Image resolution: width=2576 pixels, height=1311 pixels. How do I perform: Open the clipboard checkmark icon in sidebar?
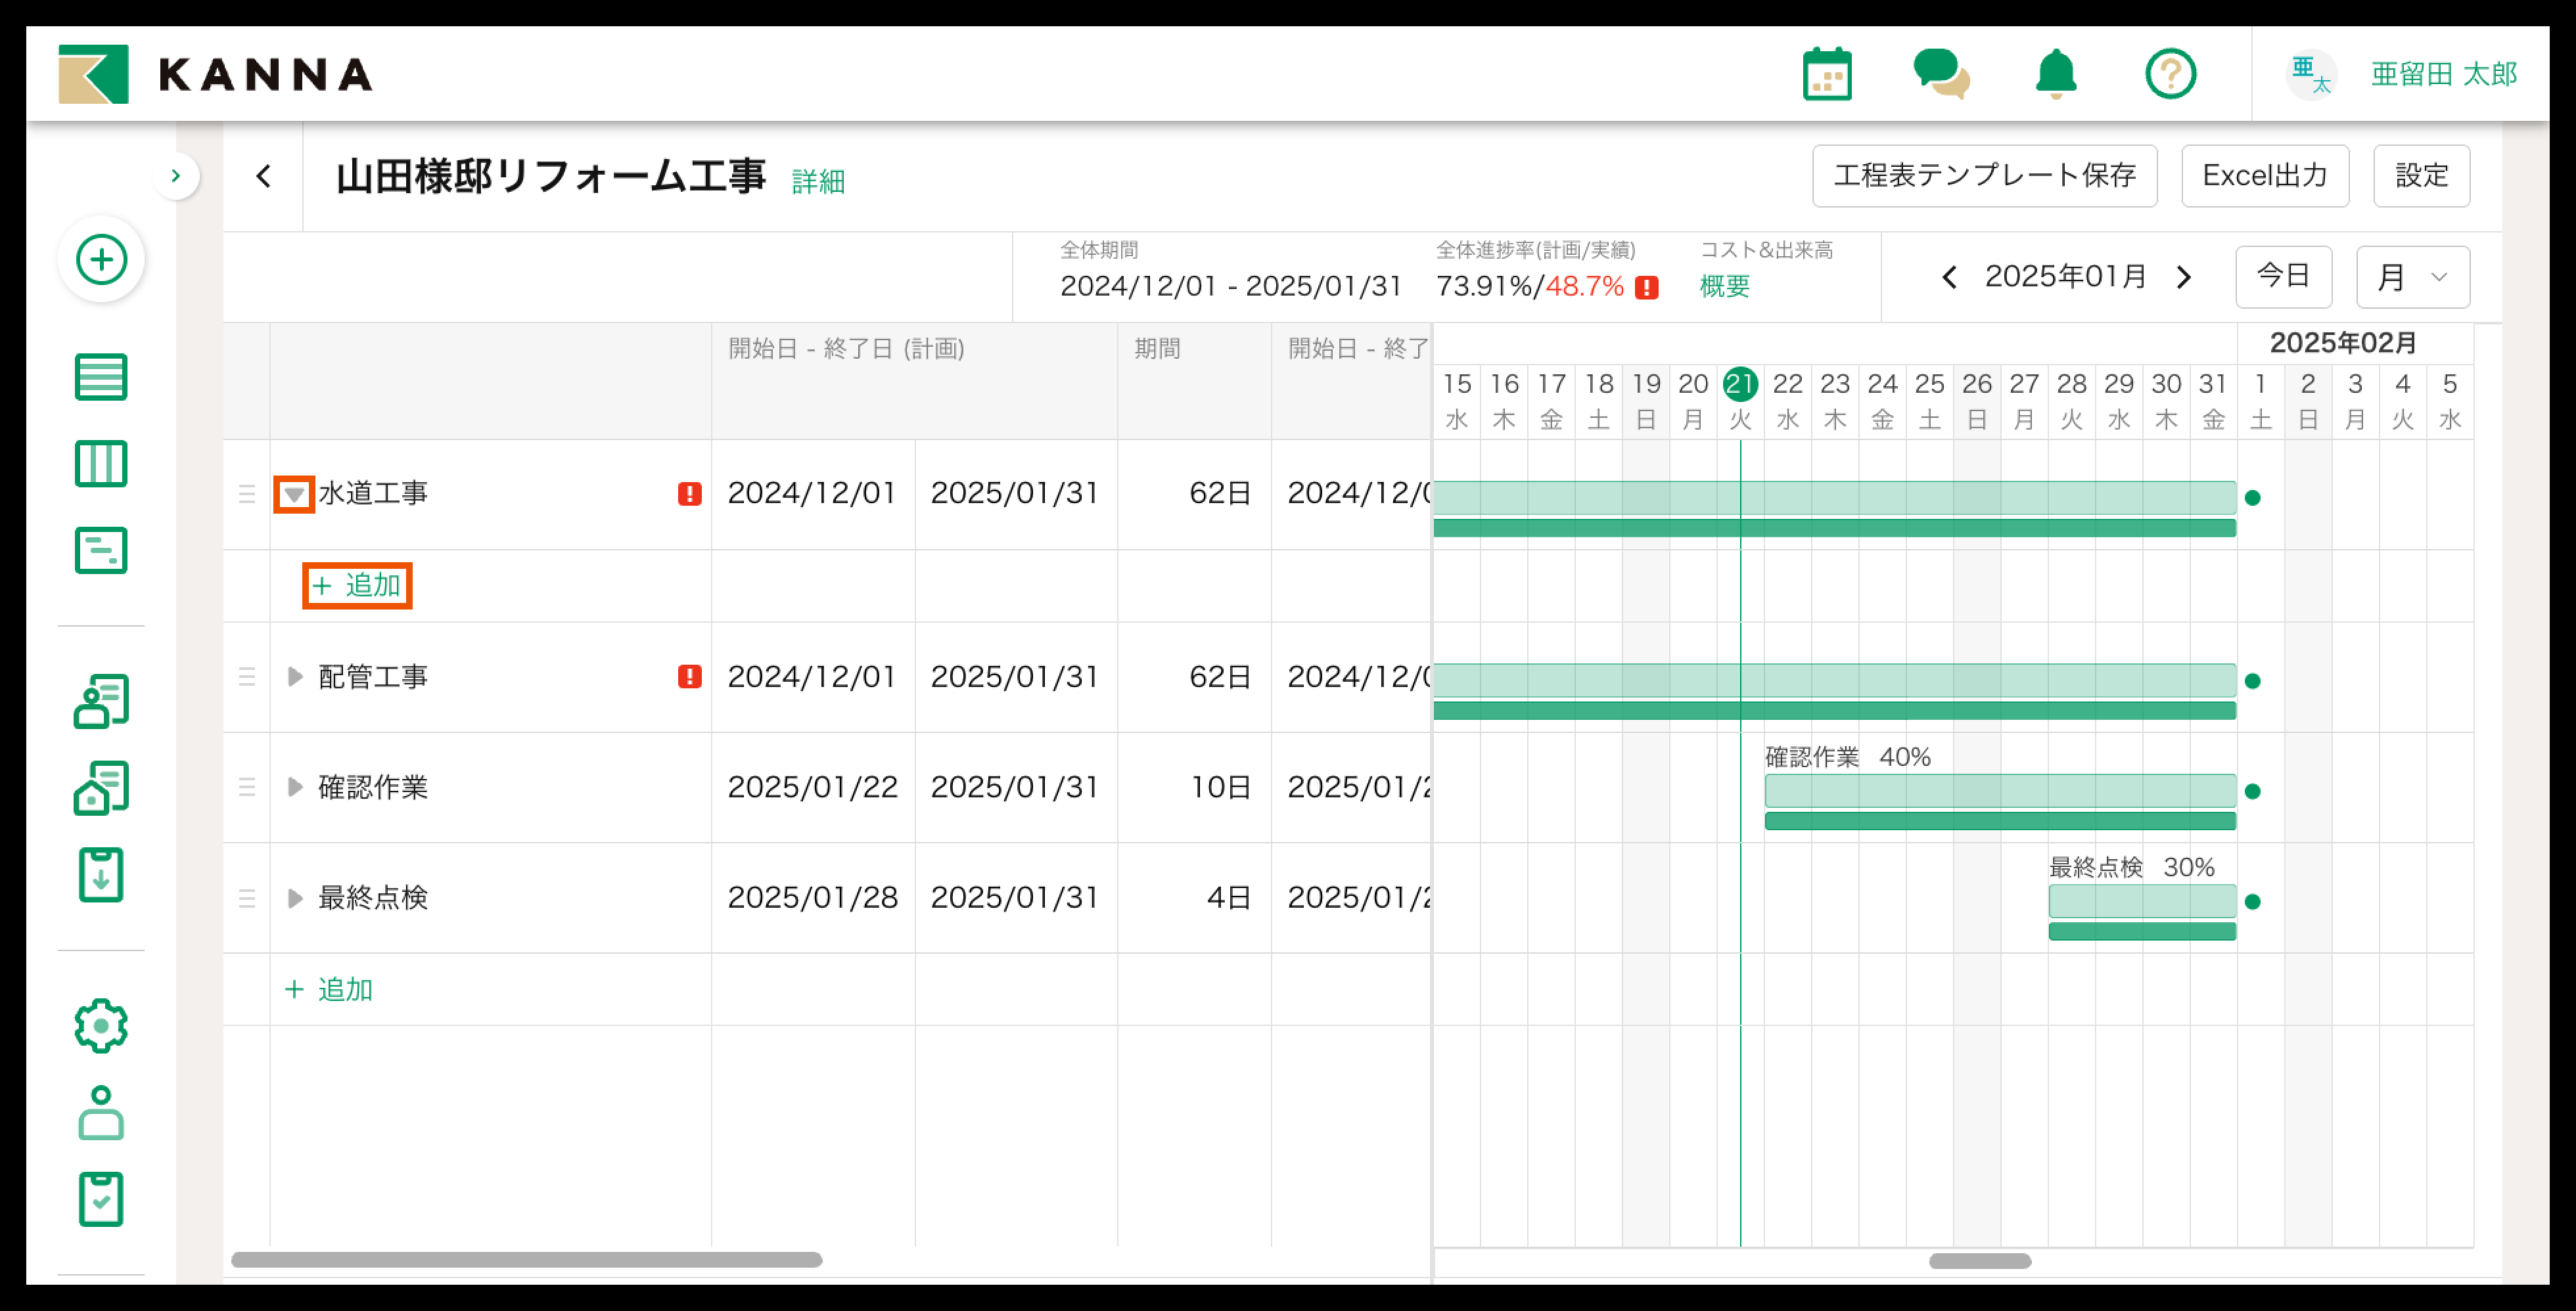tap(101, 1198)
